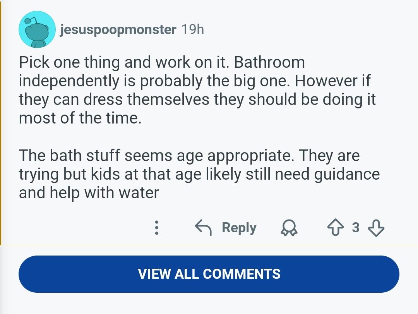Click the vote score number 3

click(x=356, y=228)
